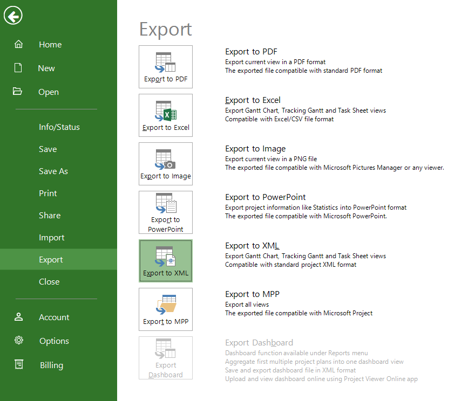Viewport: 455px width, 401px height.
Task: Click the Export to MPP tile
Action: 166,309
